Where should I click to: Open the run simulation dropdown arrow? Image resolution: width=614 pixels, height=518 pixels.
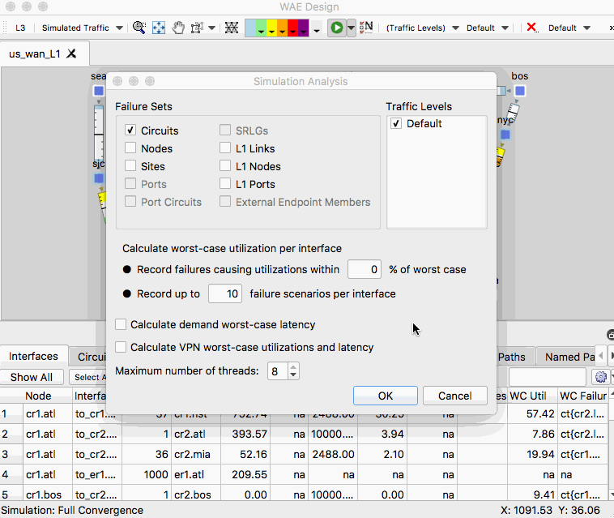click(352, 28)
